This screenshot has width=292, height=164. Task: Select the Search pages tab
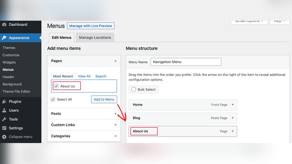[101, 76]
